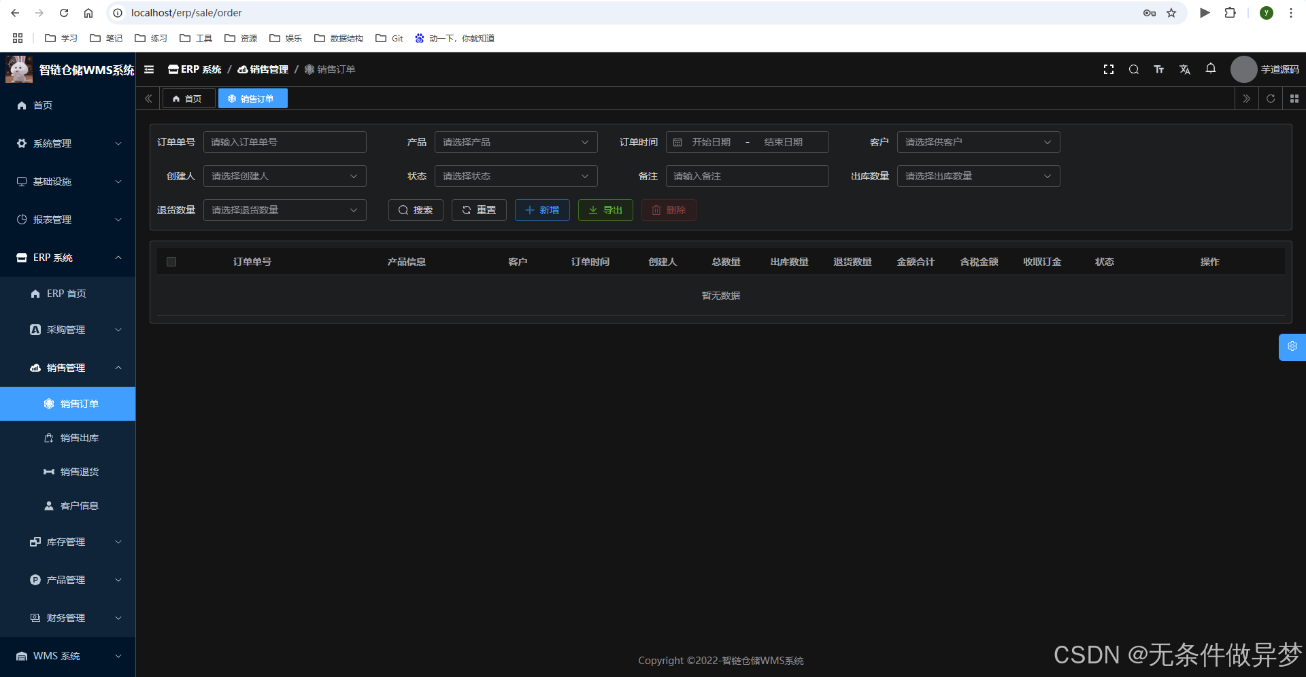
Task: Open font size switcher icon
Action: [x=1159, y=69]
